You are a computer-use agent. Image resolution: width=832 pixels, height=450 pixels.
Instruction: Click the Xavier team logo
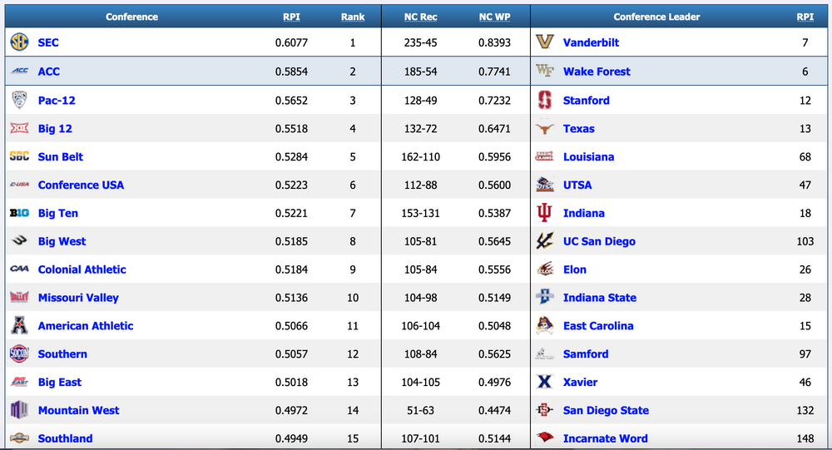tap(545, 383)
